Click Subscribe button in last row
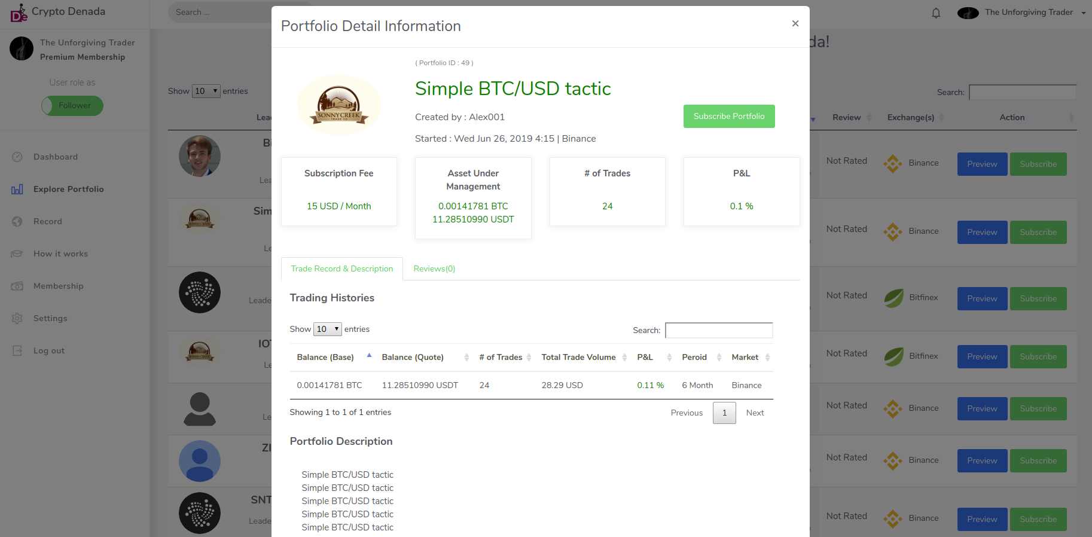The image size is (1092, 537). [x=1038, y=519]
